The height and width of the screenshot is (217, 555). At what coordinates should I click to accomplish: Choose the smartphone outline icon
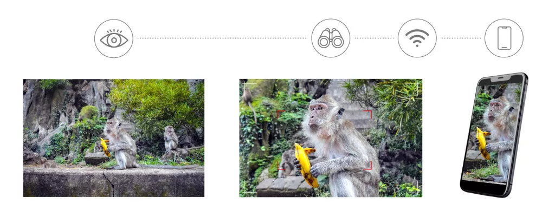coord(504,38)
